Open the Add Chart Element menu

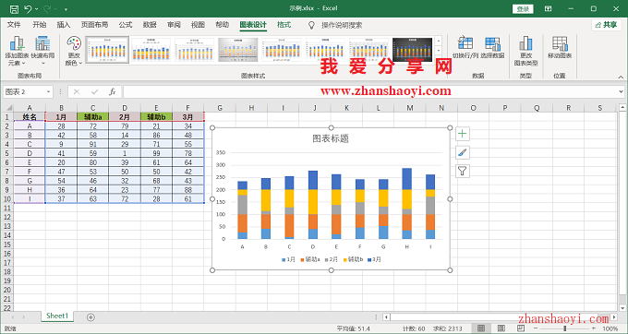click(17, 51)
